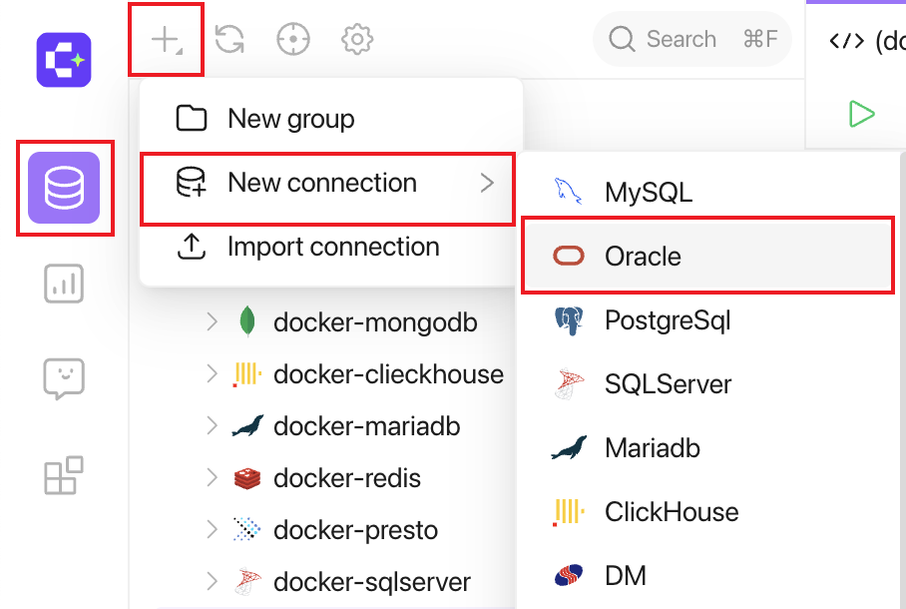Image resolution: width=906 pixels, height=609 pixels.
Task: Select DM as connection type
Action: [707, 576]
